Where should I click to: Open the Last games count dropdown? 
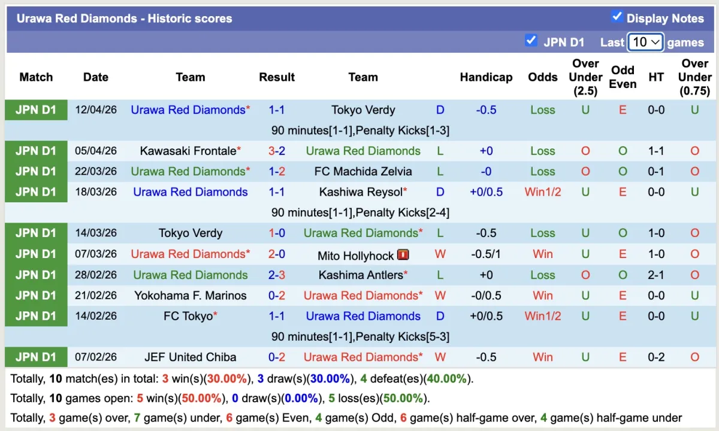pyautogui.click(x=645, y=42)
